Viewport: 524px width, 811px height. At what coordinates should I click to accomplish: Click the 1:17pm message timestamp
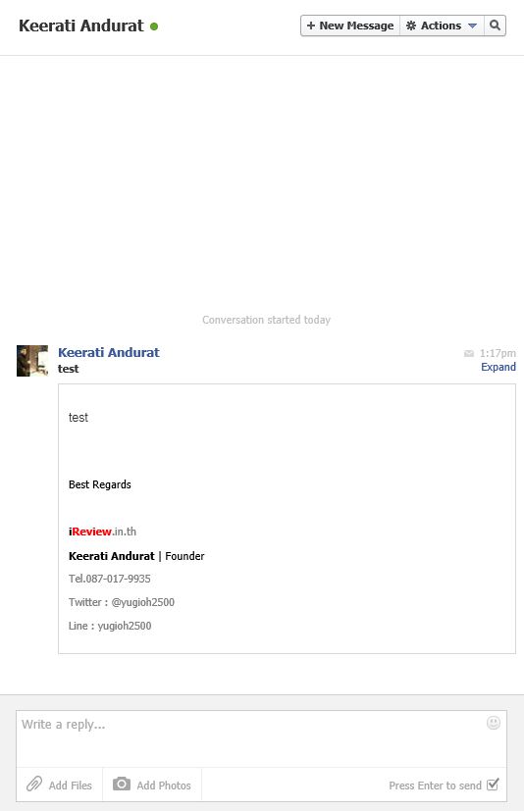498,353
